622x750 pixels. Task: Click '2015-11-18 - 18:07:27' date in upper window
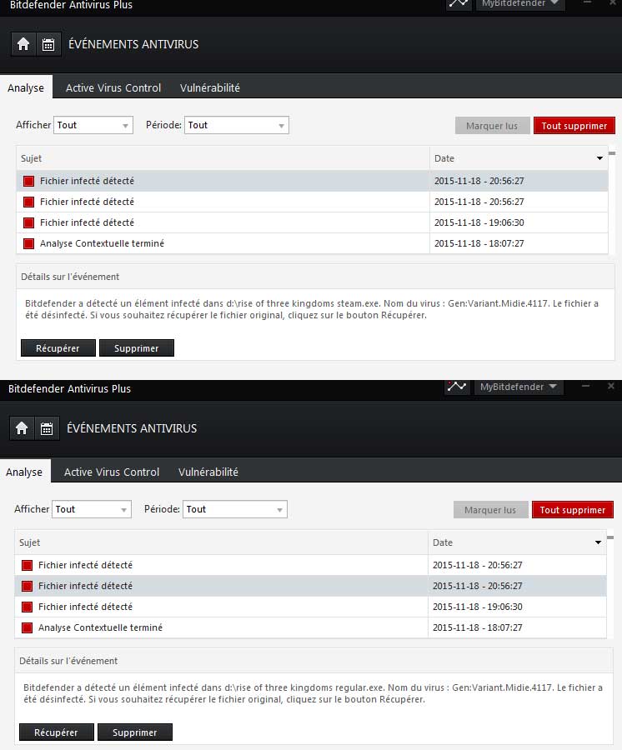click(x=479, y=243)
